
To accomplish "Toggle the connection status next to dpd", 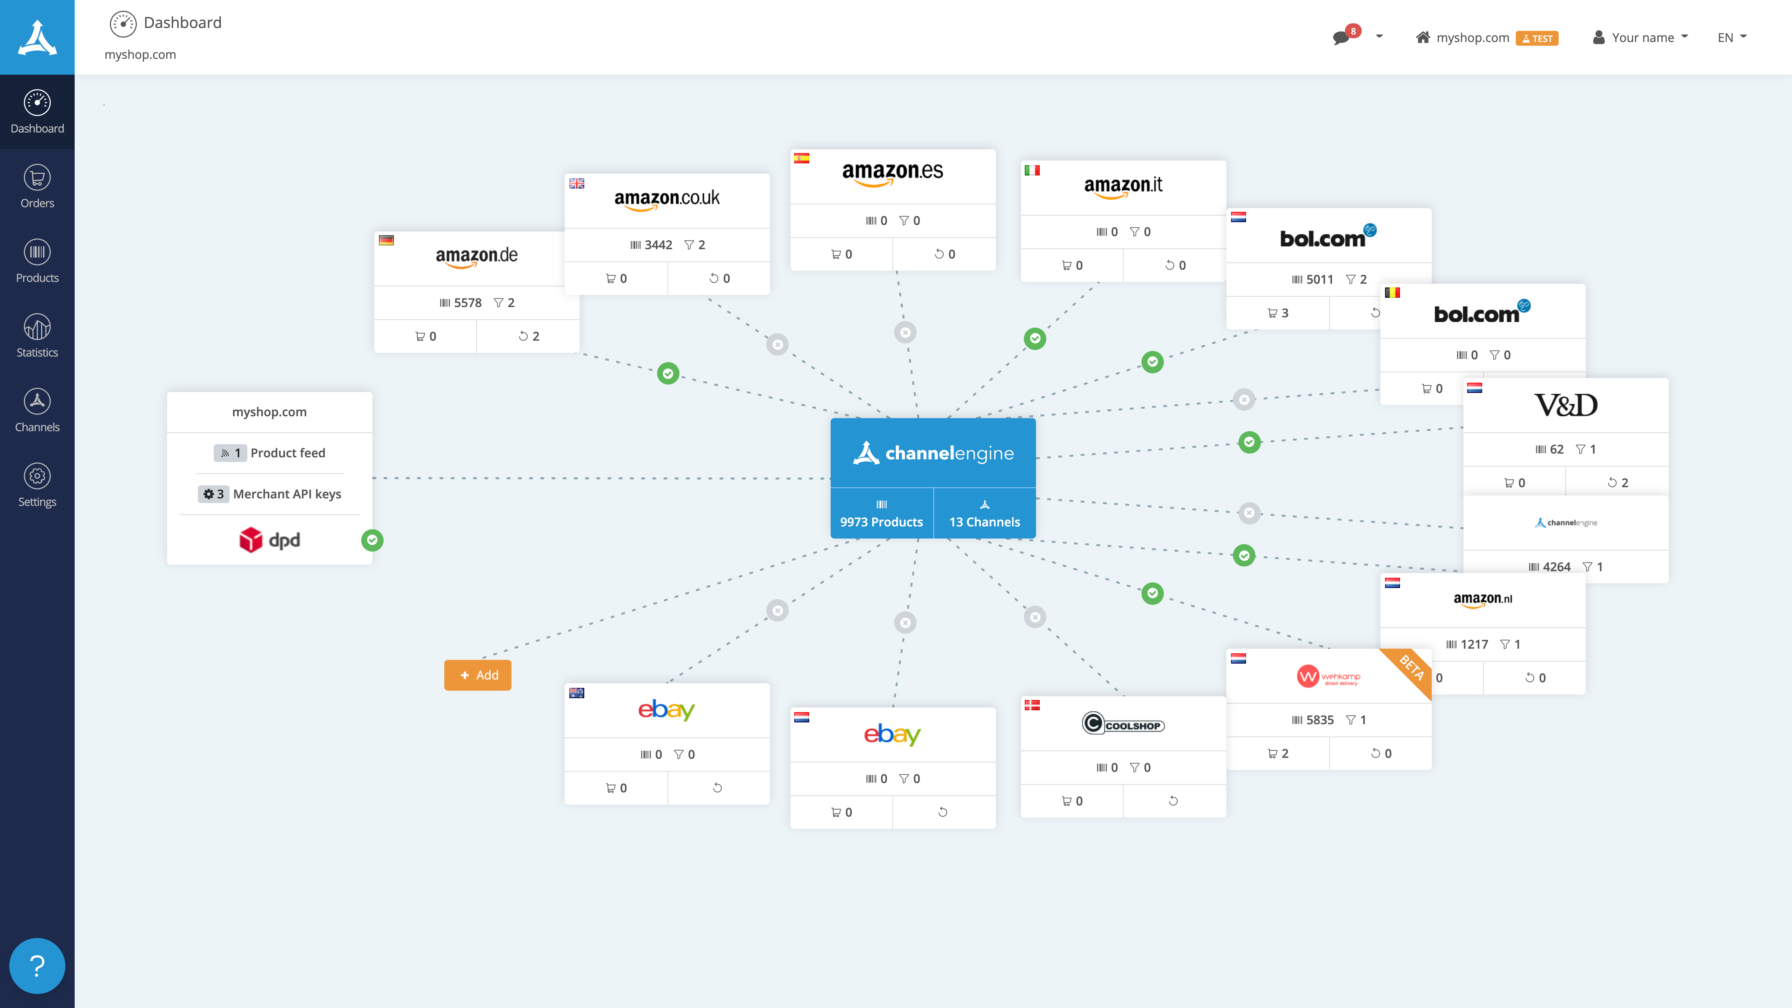I will [372, 540].
